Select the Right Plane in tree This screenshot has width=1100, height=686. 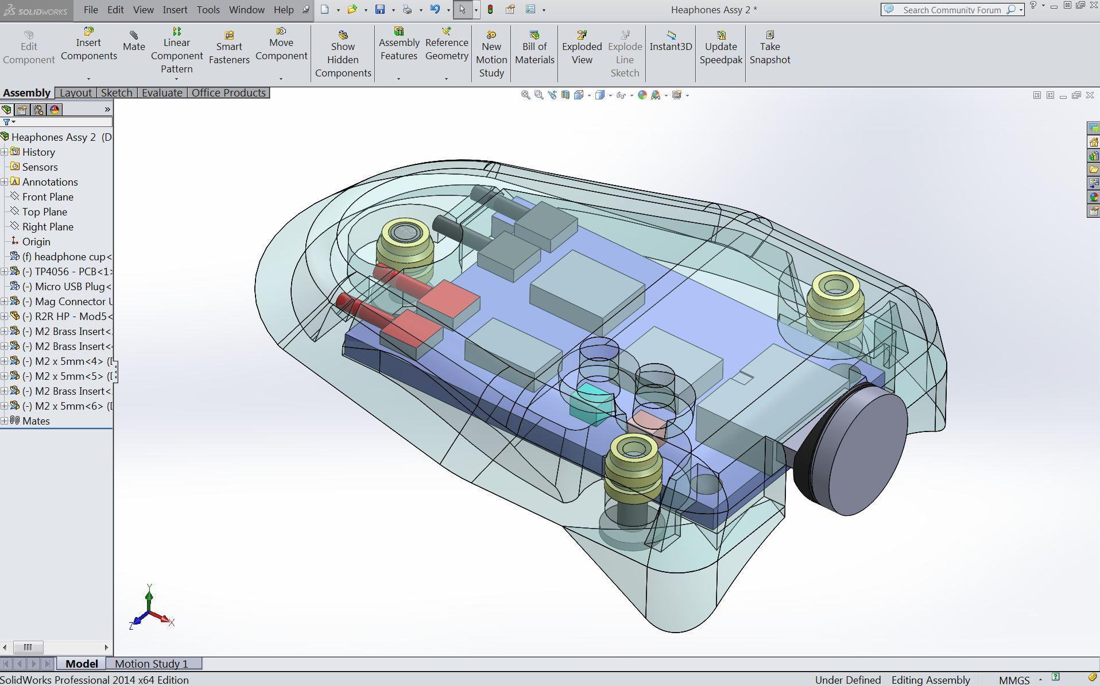point(48,226)
